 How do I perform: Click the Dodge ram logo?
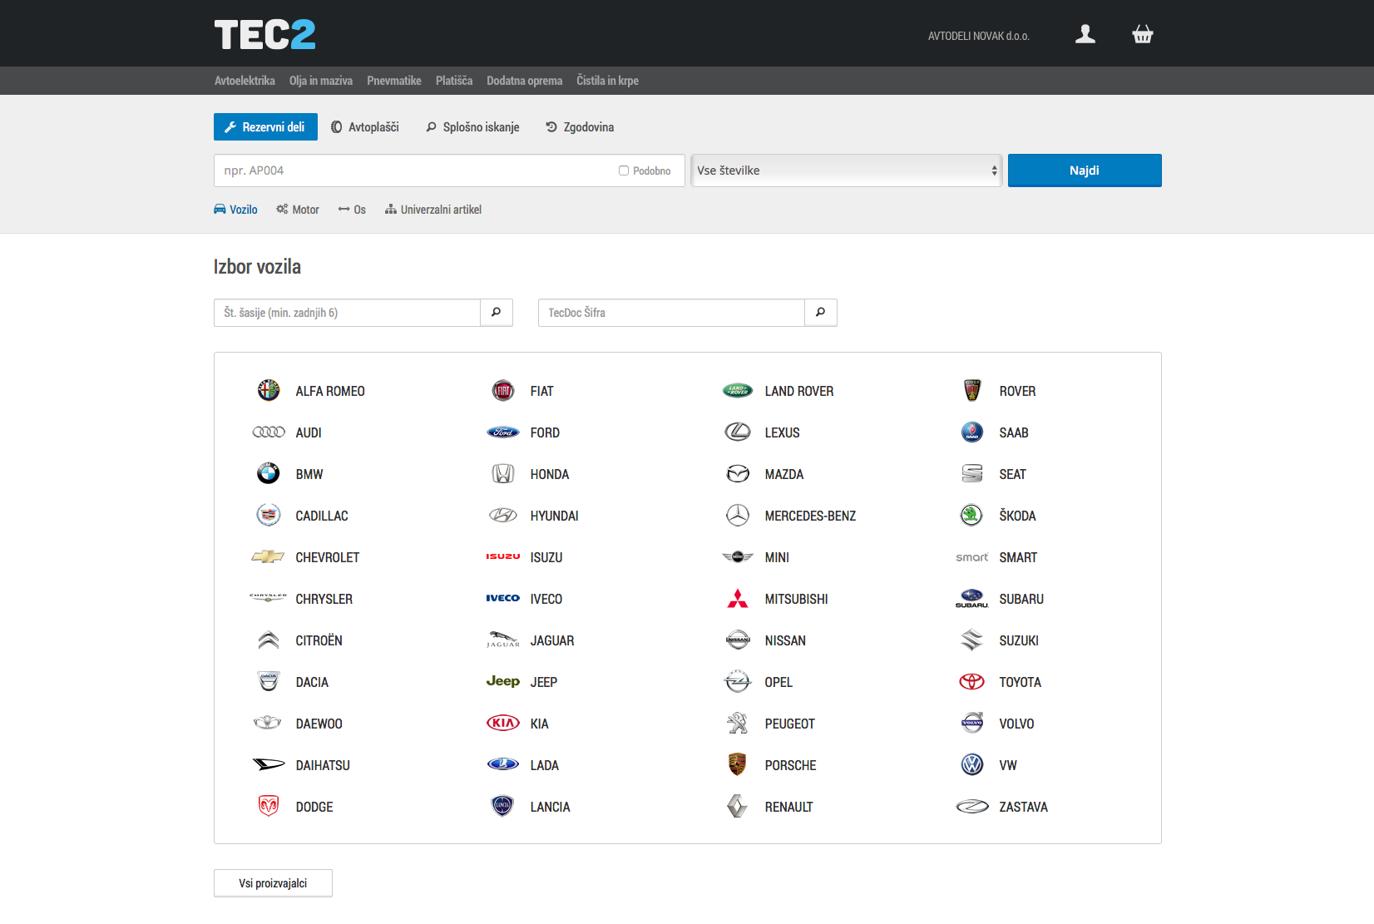coord(269,806)
